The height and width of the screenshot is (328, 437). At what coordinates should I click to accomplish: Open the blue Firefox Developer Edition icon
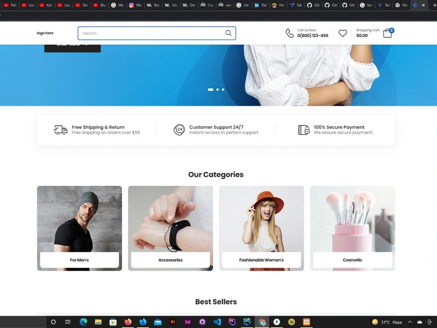click(143, 322)
